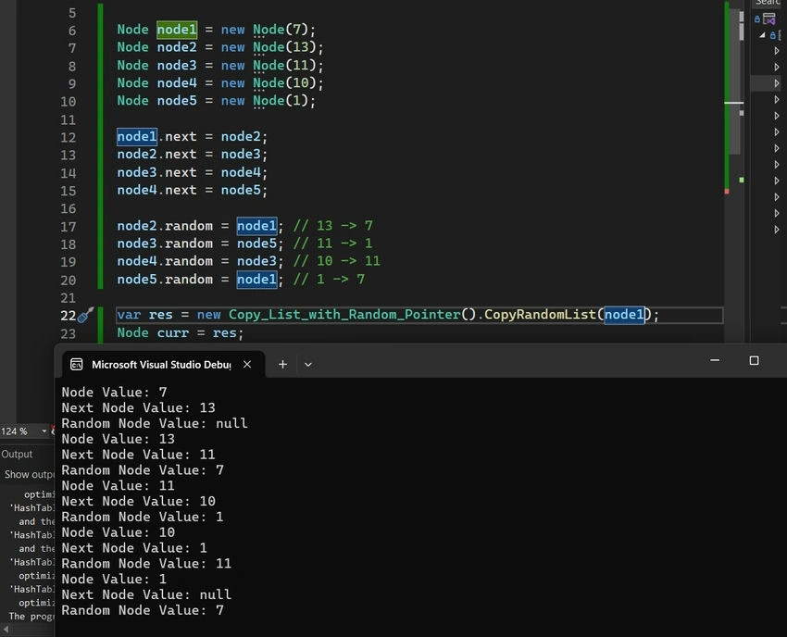Click line number 11 in the editor margin
The image size is (787, 637).
click(x=69, y=120)
